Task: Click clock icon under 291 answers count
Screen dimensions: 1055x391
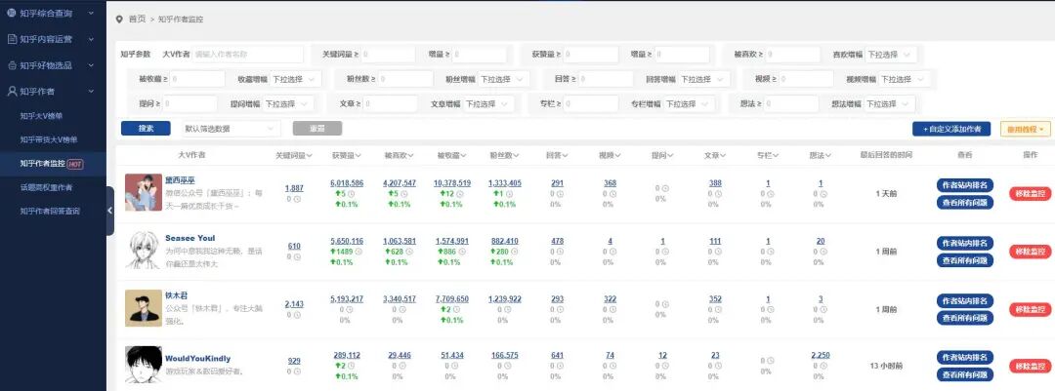Action: pos(561,194)
